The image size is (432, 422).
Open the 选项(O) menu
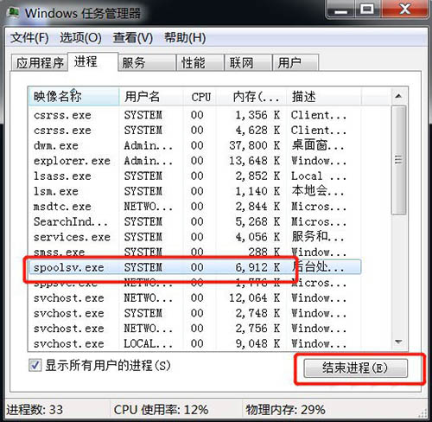(x=80, y=38)
